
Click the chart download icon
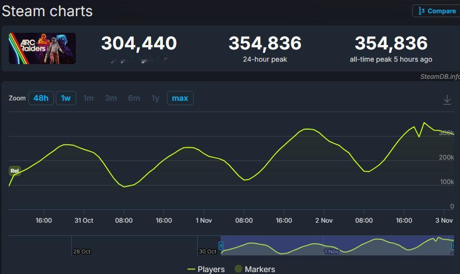coord(447,100)
